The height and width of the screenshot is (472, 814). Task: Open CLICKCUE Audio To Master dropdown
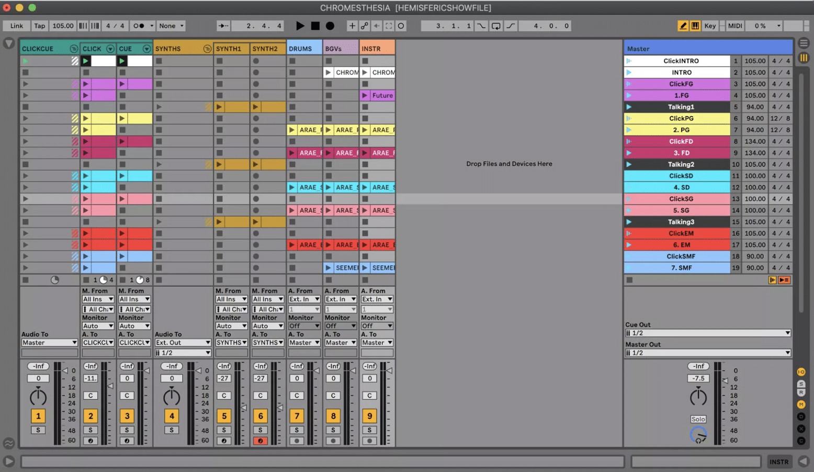[49, 343]
